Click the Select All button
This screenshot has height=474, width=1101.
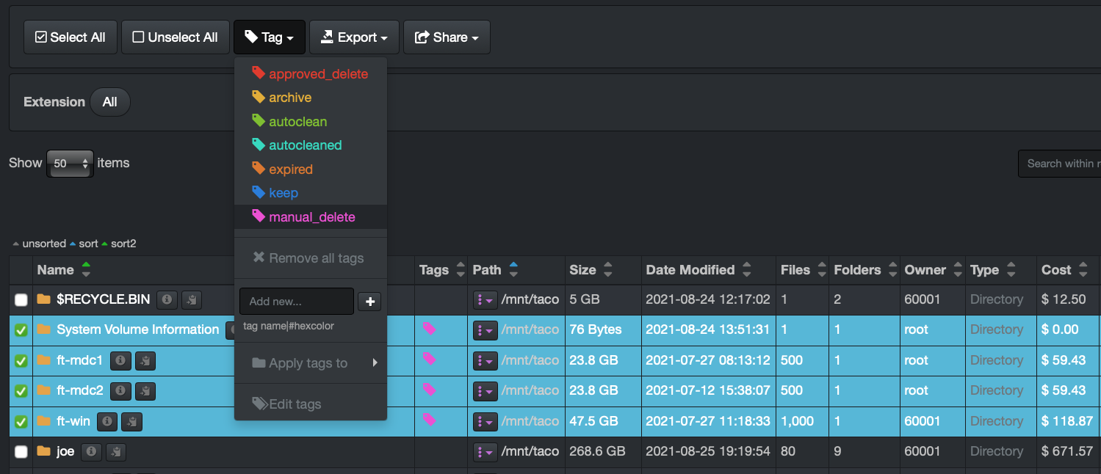click(x=70, y=36)
